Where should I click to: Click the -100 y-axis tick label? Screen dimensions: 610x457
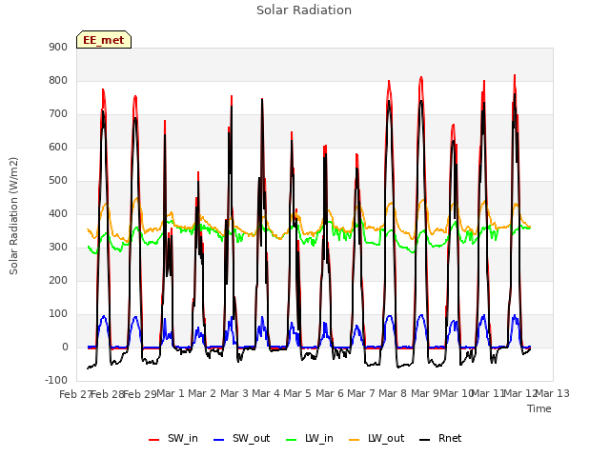(x=56, y=381)
